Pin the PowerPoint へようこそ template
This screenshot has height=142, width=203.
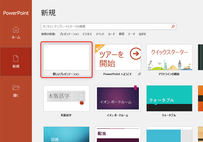click(x=139, y=74)
